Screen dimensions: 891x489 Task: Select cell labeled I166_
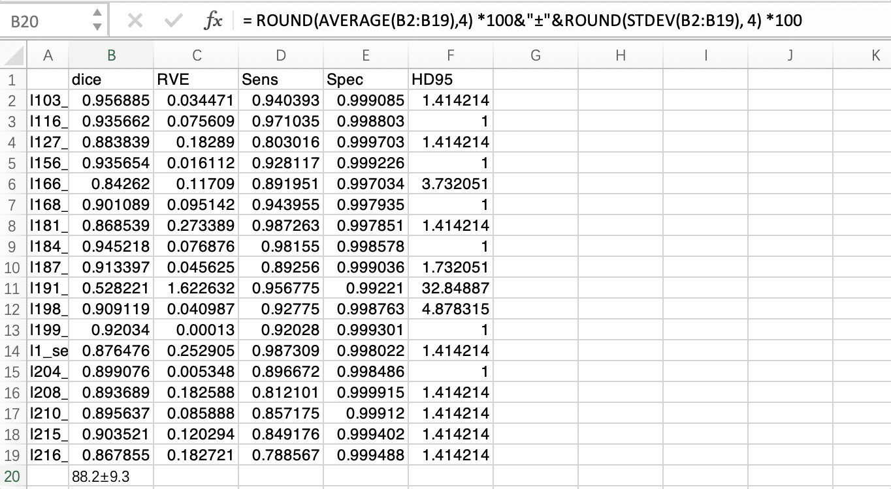point(48,184)
